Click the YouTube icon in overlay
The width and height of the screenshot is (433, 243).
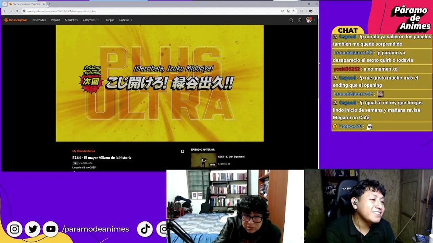tap(51, 229)
